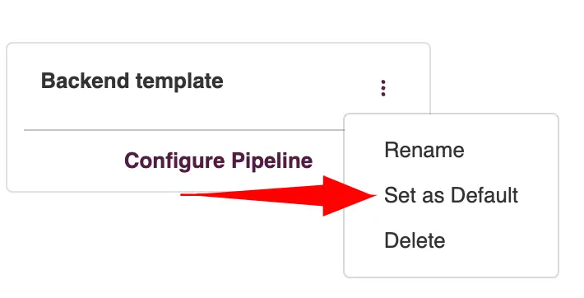This screenshot has height=298, width=584.
Task: Click the last entry, Delete, in dropdown
Action: (415, 240)
